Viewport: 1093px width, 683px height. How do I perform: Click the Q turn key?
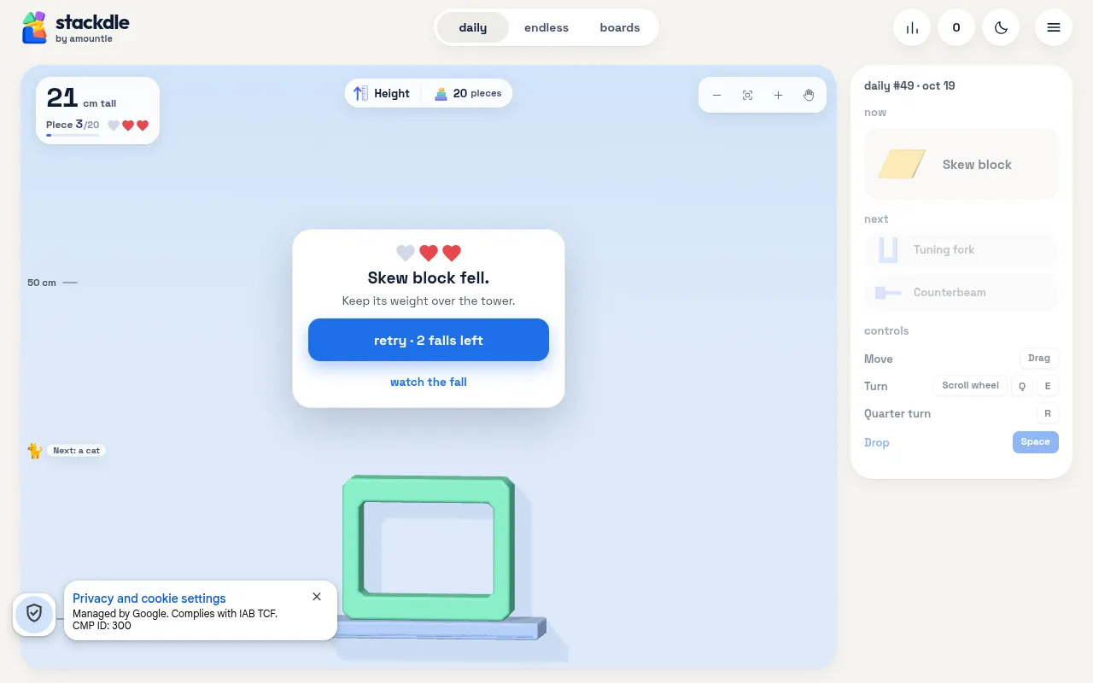(1022, 386)
